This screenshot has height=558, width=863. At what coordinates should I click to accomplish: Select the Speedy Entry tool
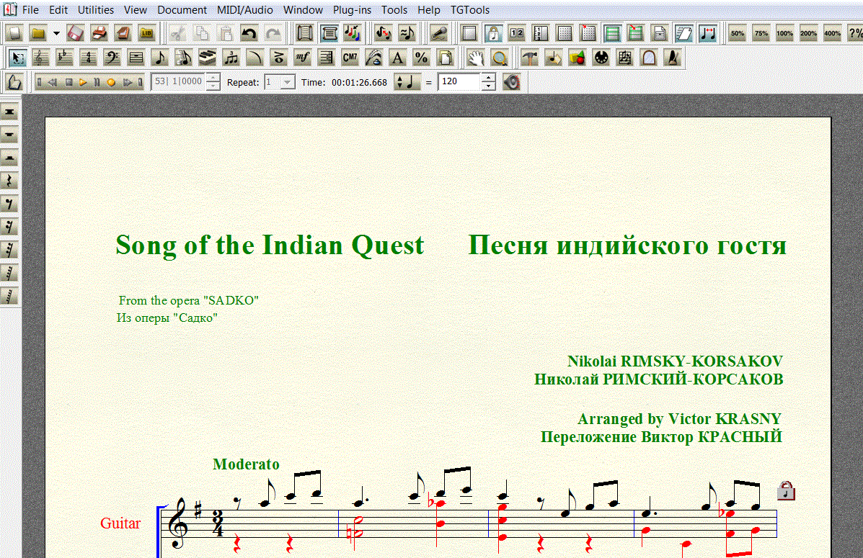point(183,58)
